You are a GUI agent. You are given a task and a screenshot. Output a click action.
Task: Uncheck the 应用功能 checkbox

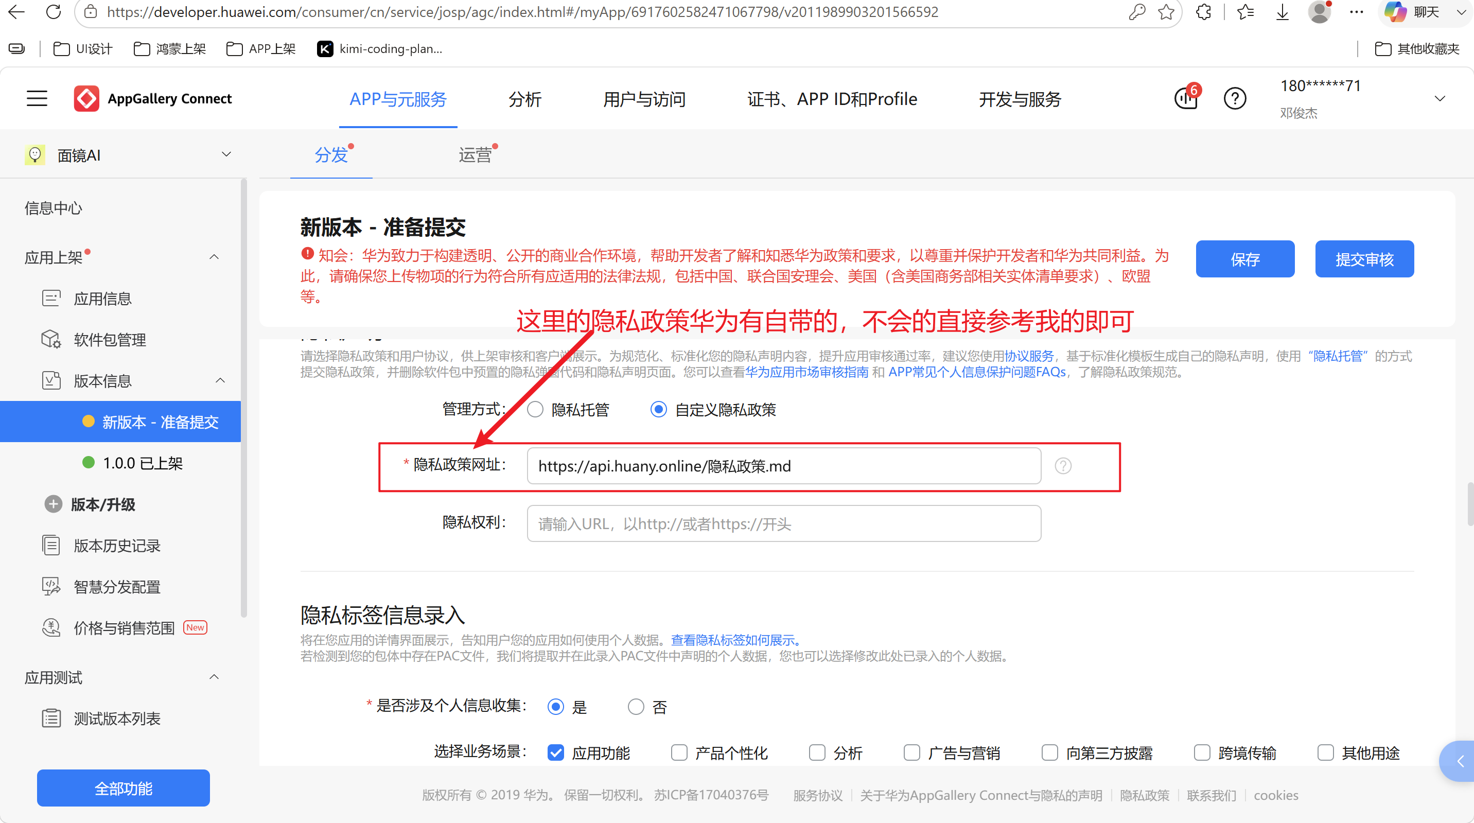[556, 752]
